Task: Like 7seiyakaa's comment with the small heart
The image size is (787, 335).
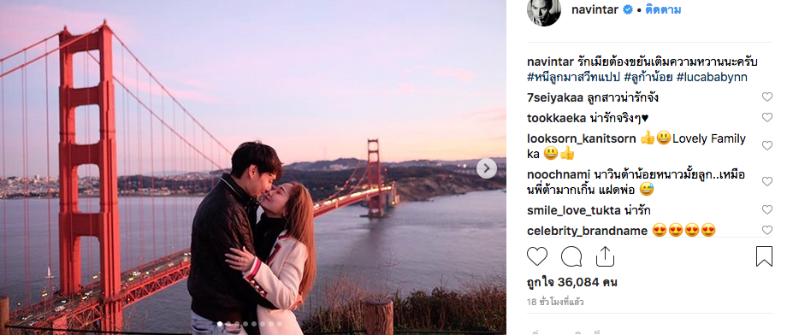Action: pos(767,97)
